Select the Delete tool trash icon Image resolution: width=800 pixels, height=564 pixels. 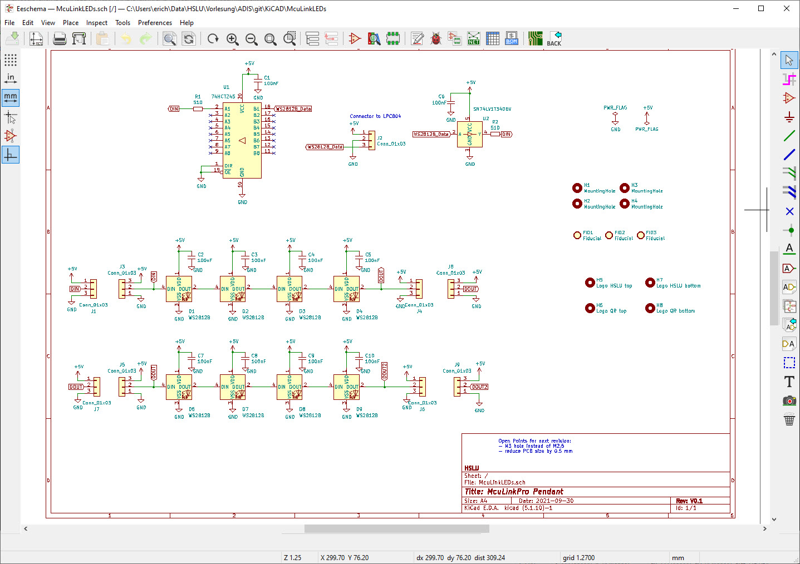(x=789, y=420)
